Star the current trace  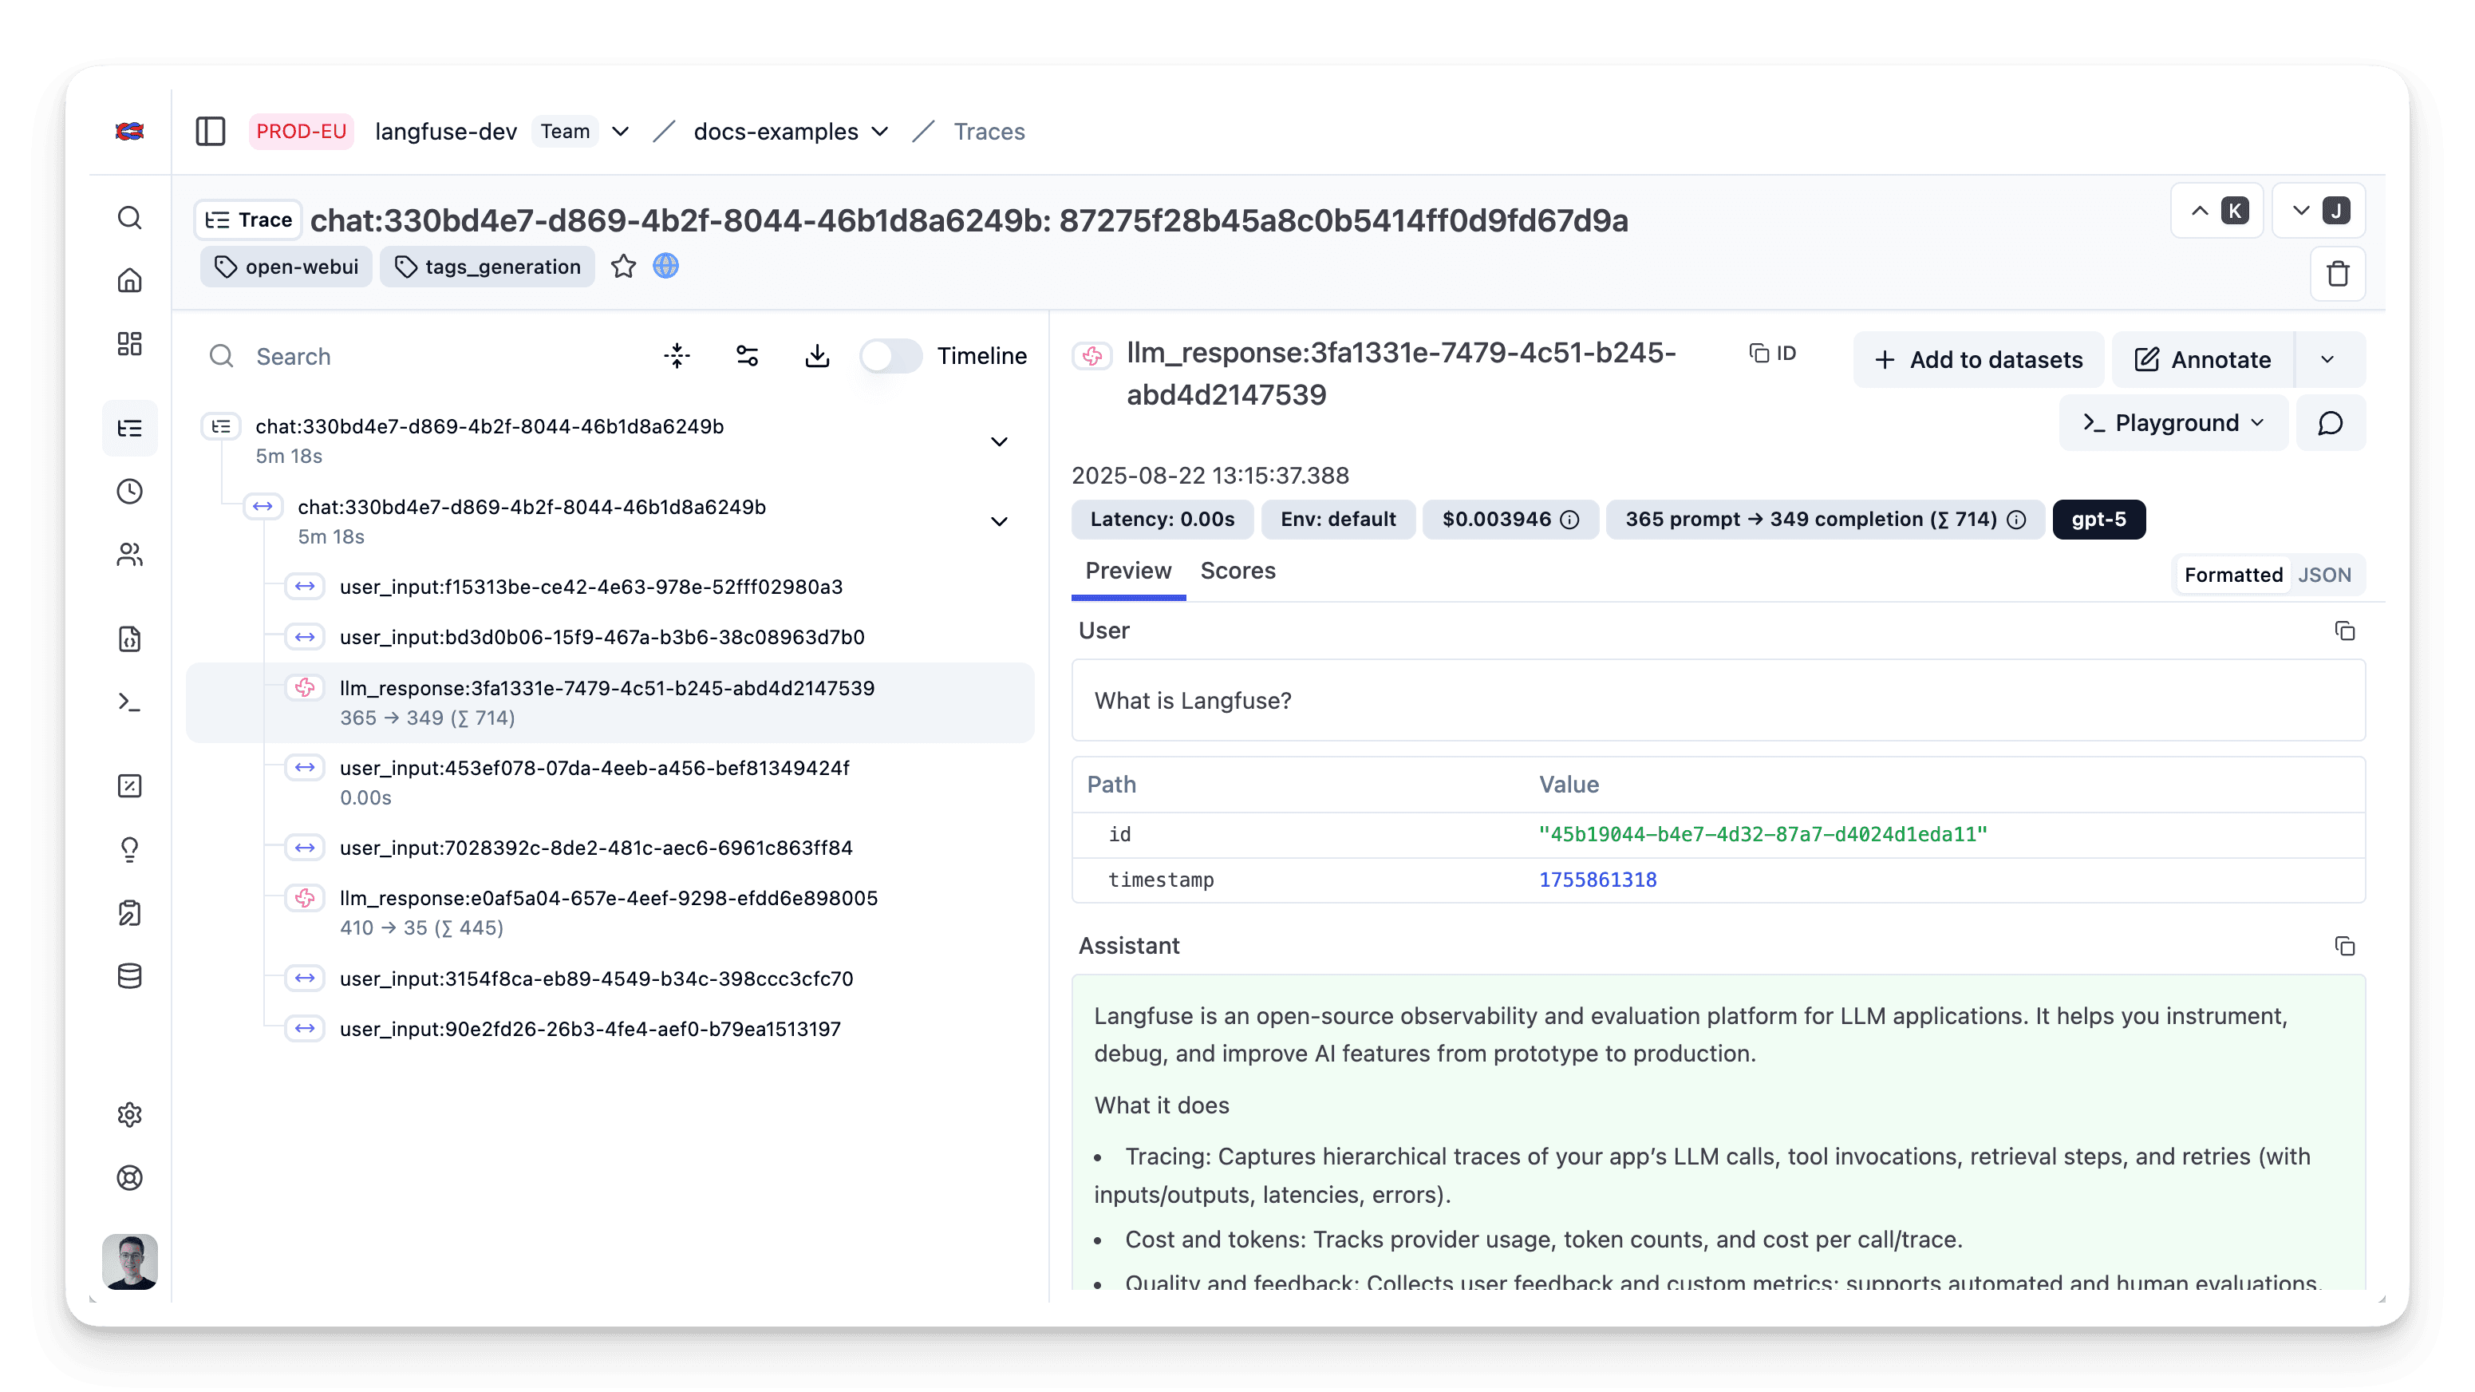624,267
